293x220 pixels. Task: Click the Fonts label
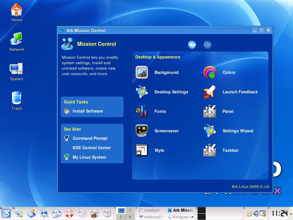click(160, 111)
